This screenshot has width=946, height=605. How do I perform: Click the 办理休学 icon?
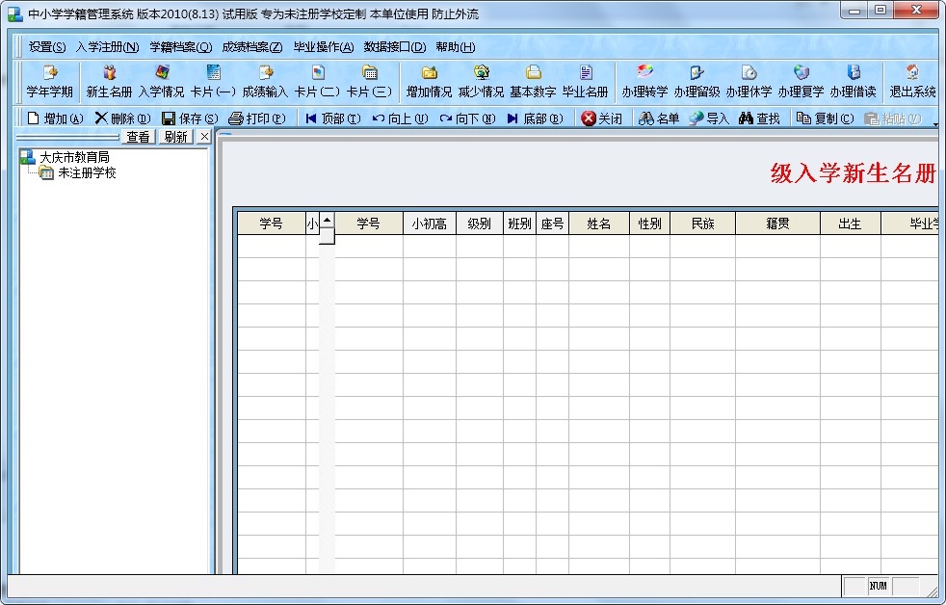pos(749,82)
